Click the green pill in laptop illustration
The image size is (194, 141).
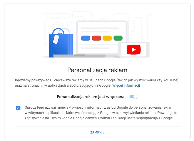pos(118,38)
